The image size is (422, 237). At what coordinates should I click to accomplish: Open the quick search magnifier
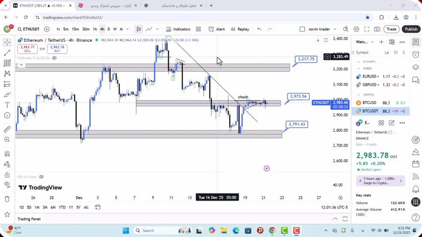click(x=346, y=29)
